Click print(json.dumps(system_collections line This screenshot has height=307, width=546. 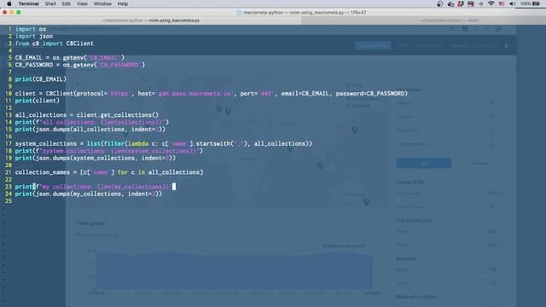pyautogui.click(x=96, y=158)
